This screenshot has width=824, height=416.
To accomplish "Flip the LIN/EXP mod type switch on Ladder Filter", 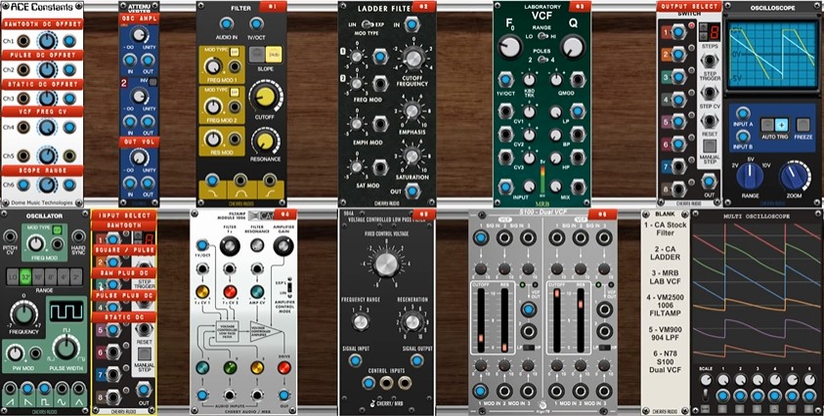I will click(x=366, y=24).
